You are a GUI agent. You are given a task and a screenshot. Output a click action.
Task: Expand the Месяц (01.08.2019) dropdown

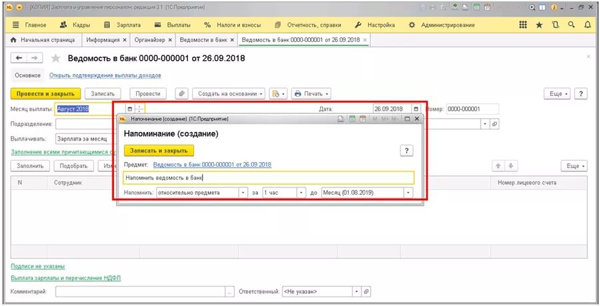[x=409, y=193]
